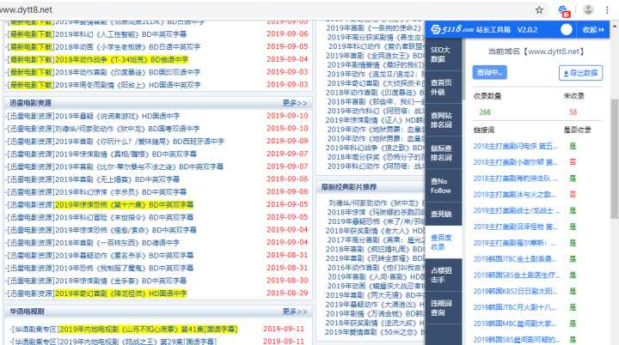Viewport: 619px width, 345px height.
Task: Open link 2019韩国MBC晨间剧
Action: (515, 324)
